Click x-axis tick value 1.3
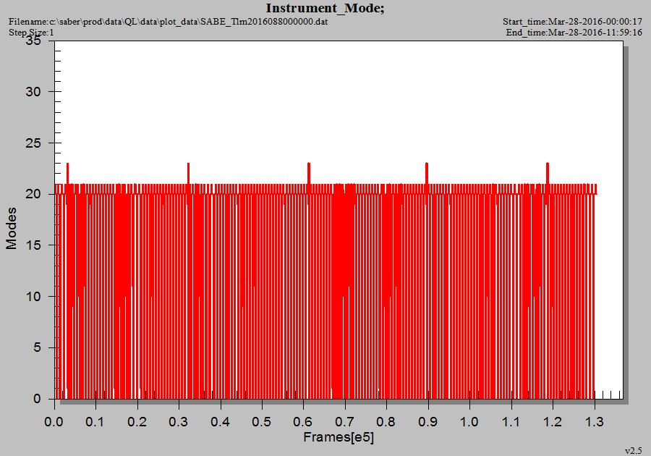The width and height of the screenshot is (651, 456). 594,422
